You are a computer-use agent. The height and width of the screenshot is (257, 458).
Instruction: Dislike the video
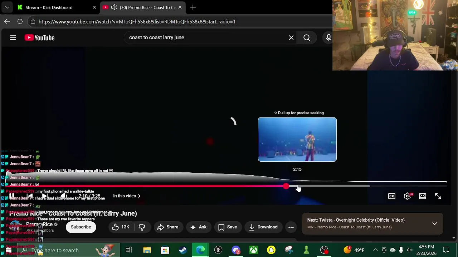[142, 227]
